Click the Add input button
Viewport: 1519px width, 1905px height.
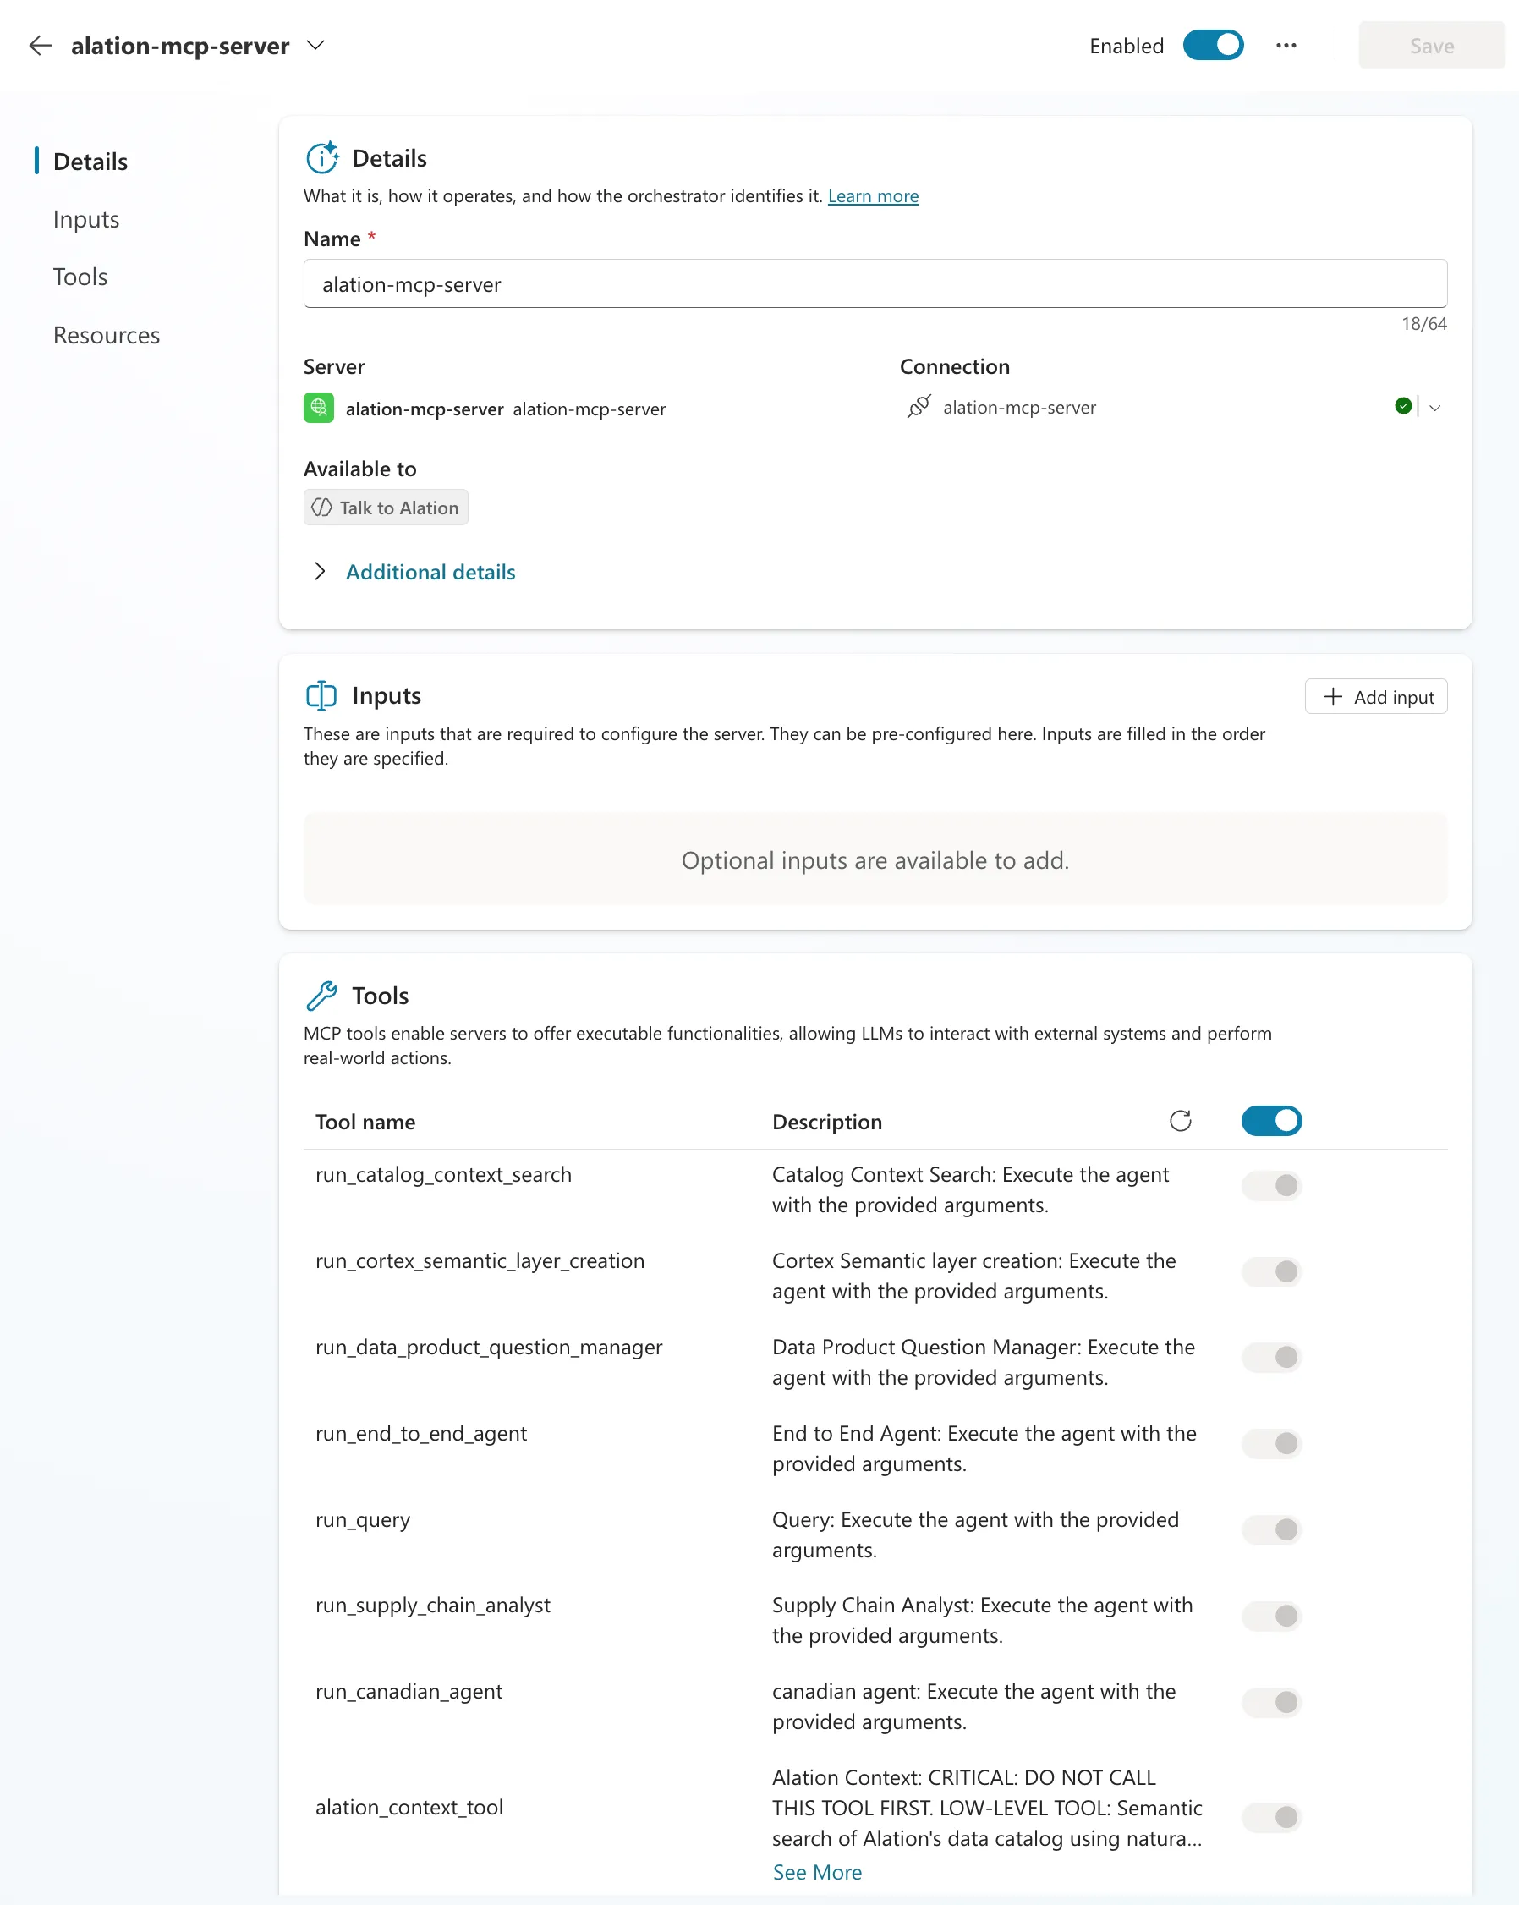coord(1375,696)
